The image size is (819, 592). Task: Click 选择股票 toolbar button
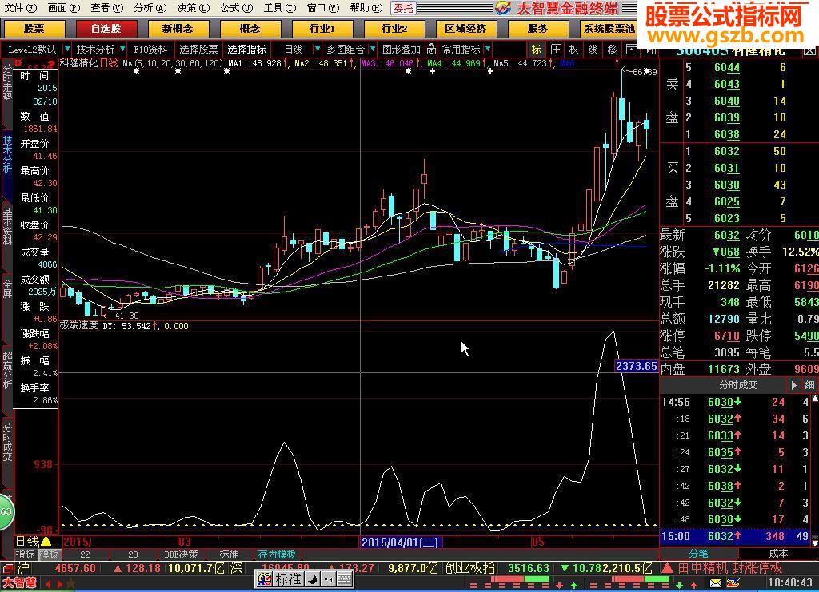[198, 49]
